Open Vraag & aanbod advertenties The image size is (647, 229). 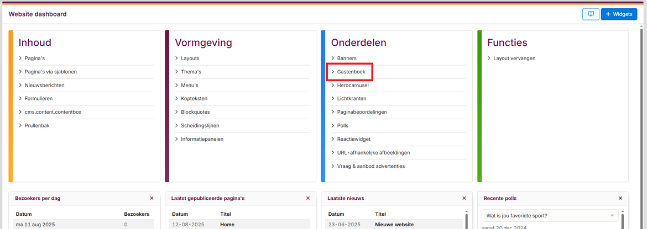(371, 166)
